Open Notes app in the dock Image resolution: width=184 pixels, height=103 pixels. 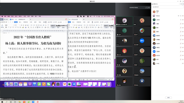(25, 84)
